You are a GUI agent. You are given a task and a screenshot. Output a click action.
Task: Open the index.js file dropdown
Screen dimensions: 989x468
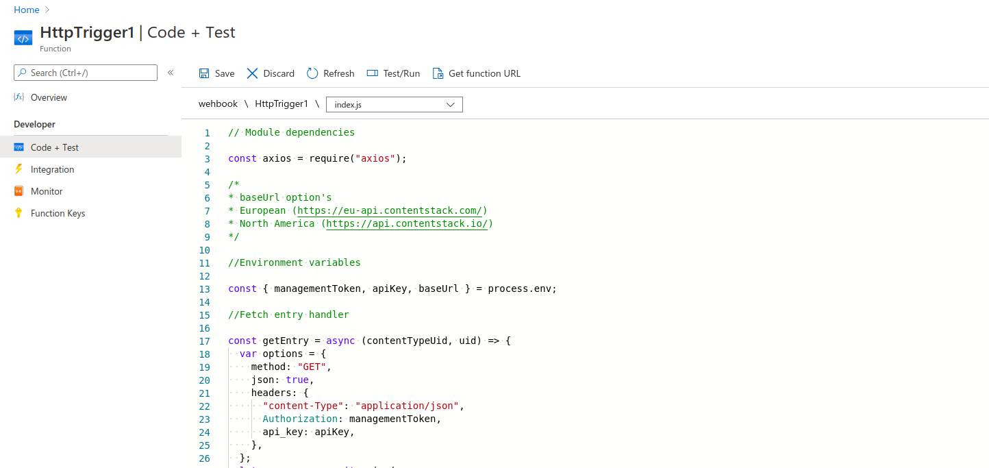[x=395, y=104]
